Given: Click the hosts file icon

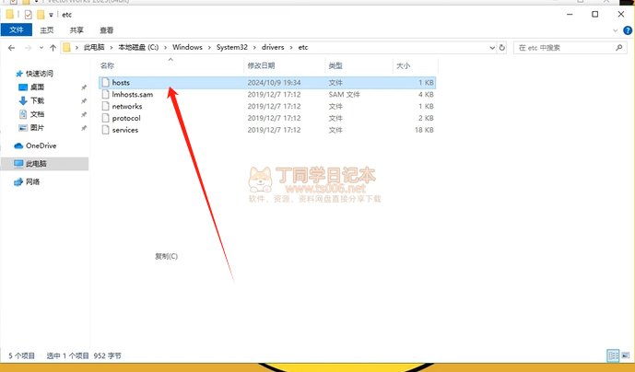Looking at the screenshot, I should point(105,83).
